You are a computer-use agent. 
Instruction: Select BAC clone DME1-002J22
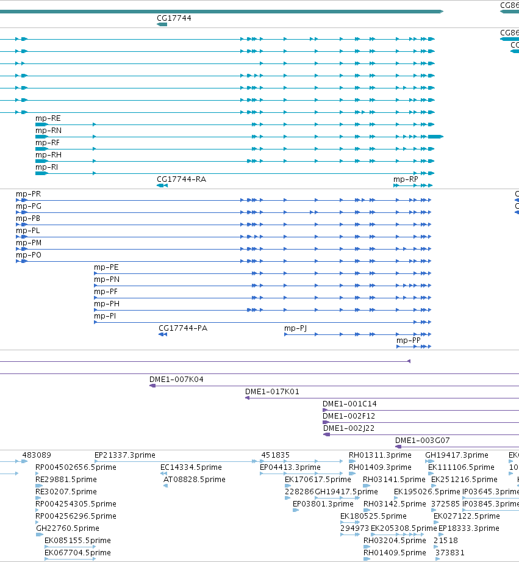[x=421, y=434]
